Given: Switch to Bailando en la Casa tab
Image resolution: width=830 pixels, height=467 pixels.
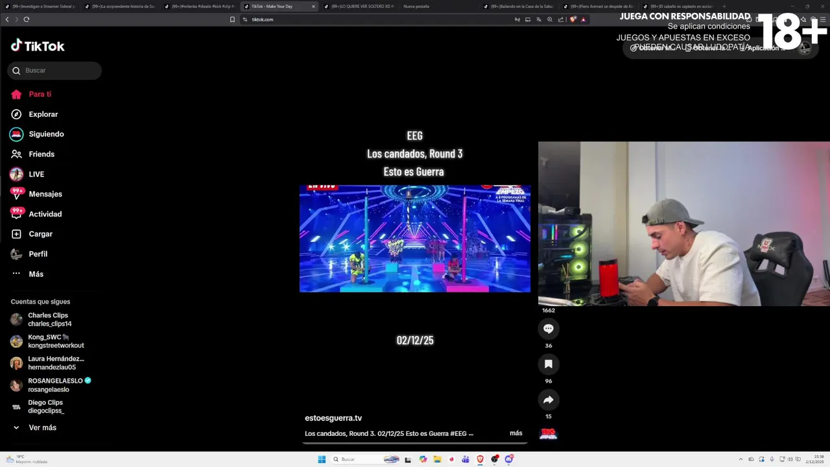Looking at the screenshot, I should tap(519, 6).
